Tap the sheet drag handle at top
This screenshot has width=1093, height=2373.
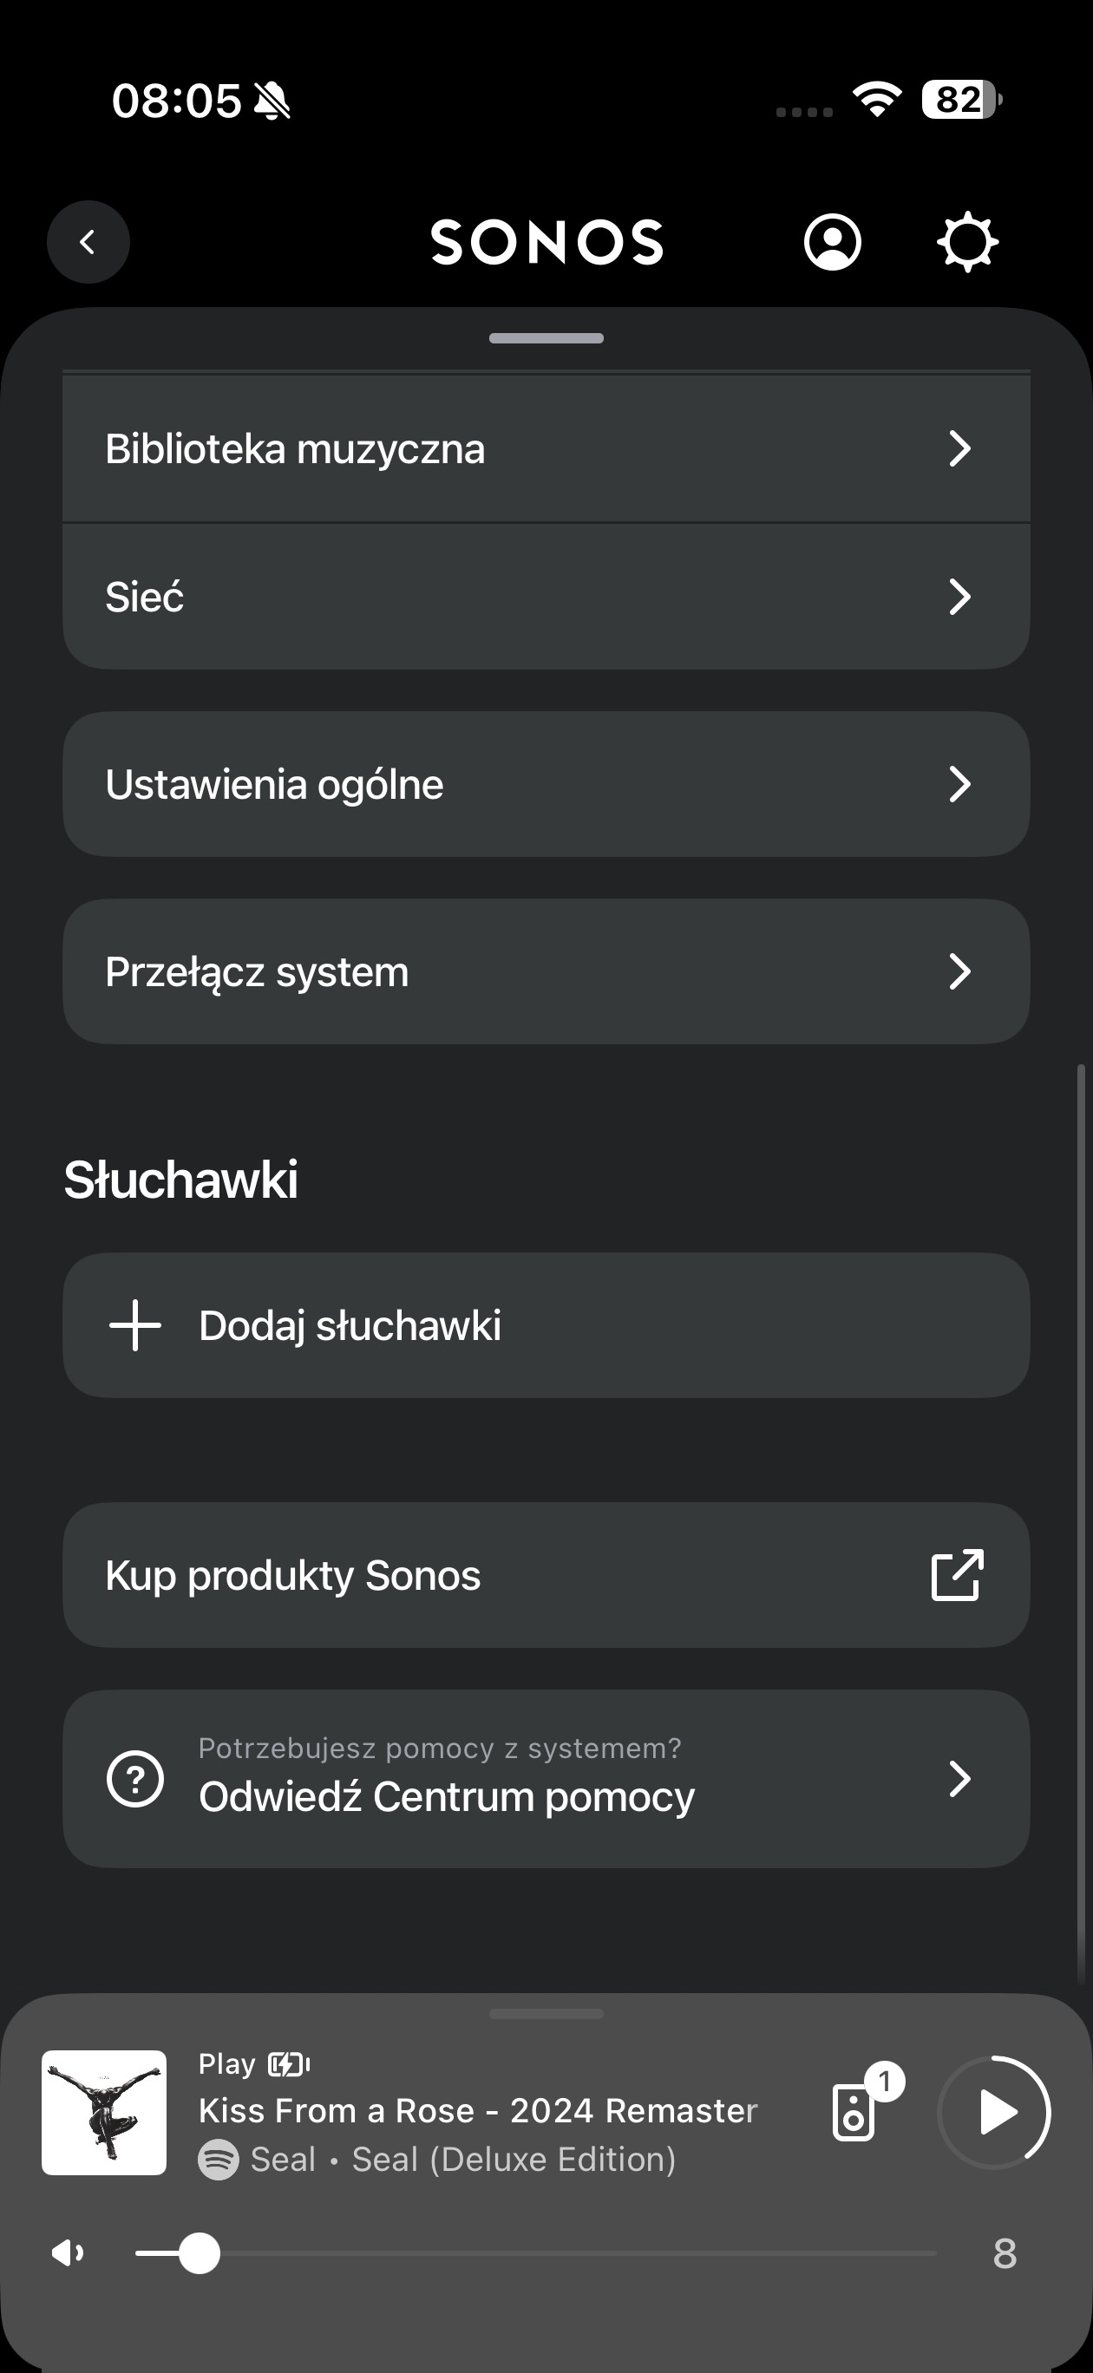pos(546,338)
